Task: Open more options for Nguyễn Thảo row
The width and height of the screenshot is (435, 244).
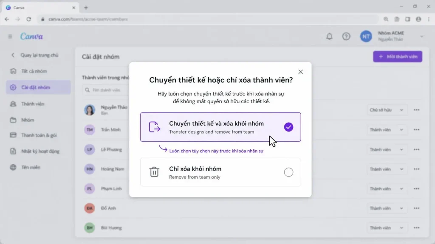Action: (x=416, y=110)
